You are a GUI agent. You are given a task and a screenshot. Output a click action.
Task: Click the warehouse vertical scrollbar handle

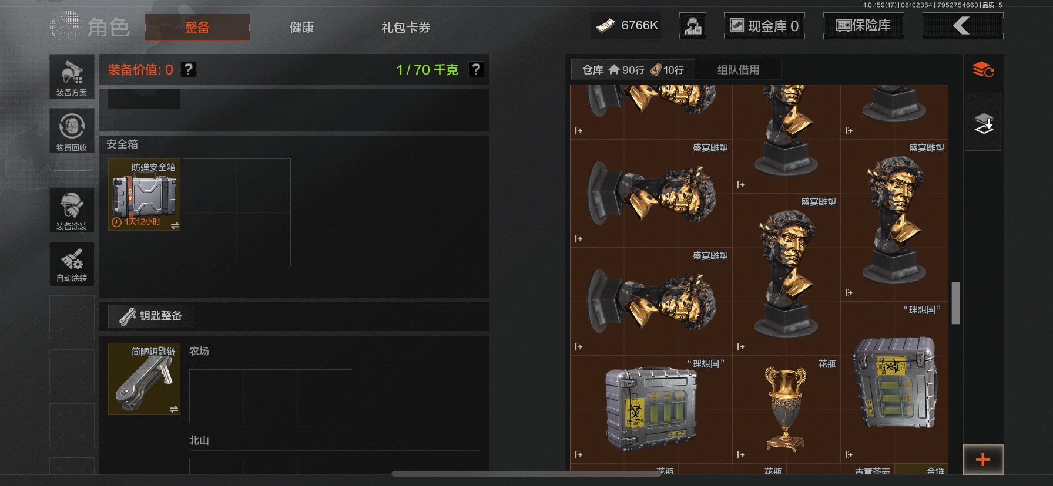(x=955, y=303)
